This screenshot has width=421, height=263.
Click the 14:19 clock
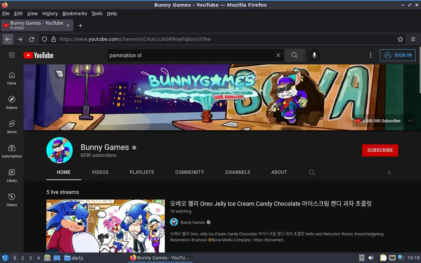(x=413, y=258)
